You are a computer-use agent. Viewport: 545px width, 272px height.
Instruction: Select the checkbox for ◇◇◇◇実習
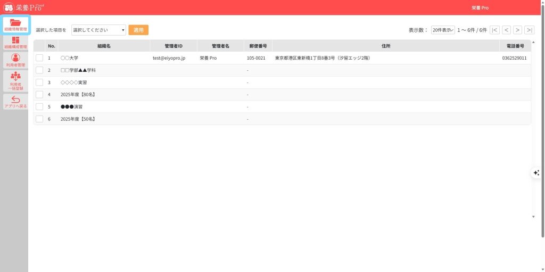(x=39, y=83)
